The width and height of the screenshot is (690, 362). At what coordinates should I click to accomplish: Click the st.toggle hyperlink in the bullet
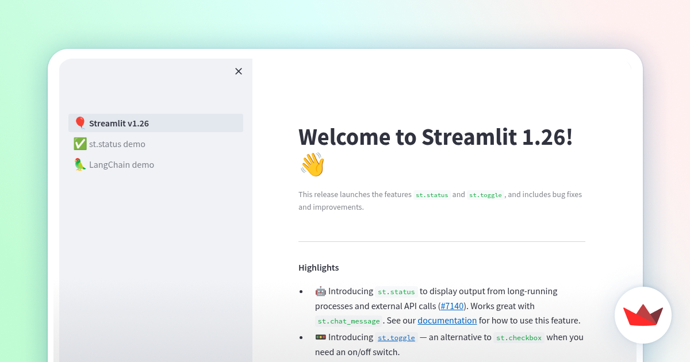(396, 337)
